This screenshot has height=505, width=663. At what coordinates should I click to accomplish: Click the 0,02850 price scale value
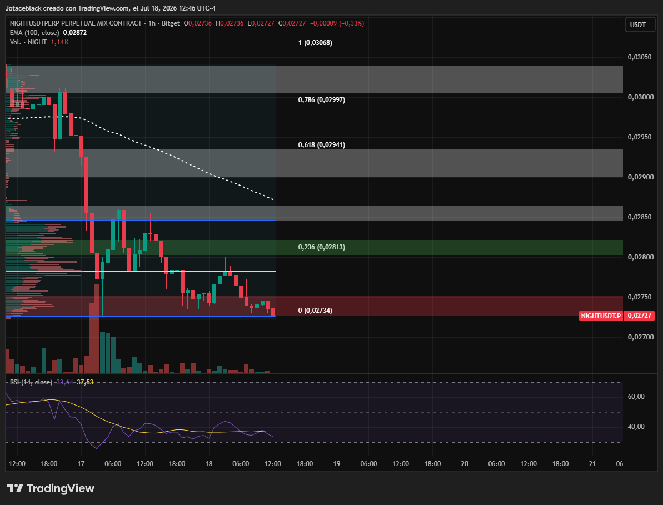[x=639, y=217]
